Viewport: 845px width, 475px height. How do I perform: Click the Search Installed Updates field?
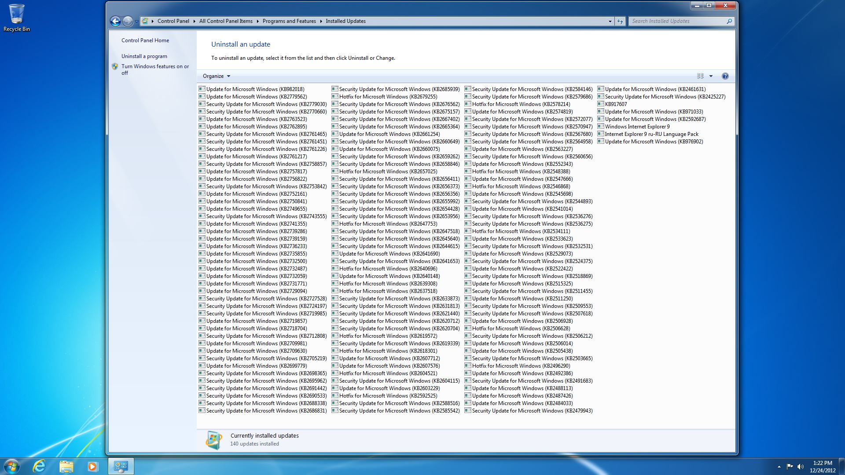pyautogui.click(x=678, y=21)
